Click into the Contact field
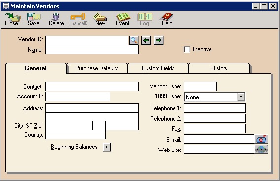This screenshot has width=280, height=181. click(92, 86)
